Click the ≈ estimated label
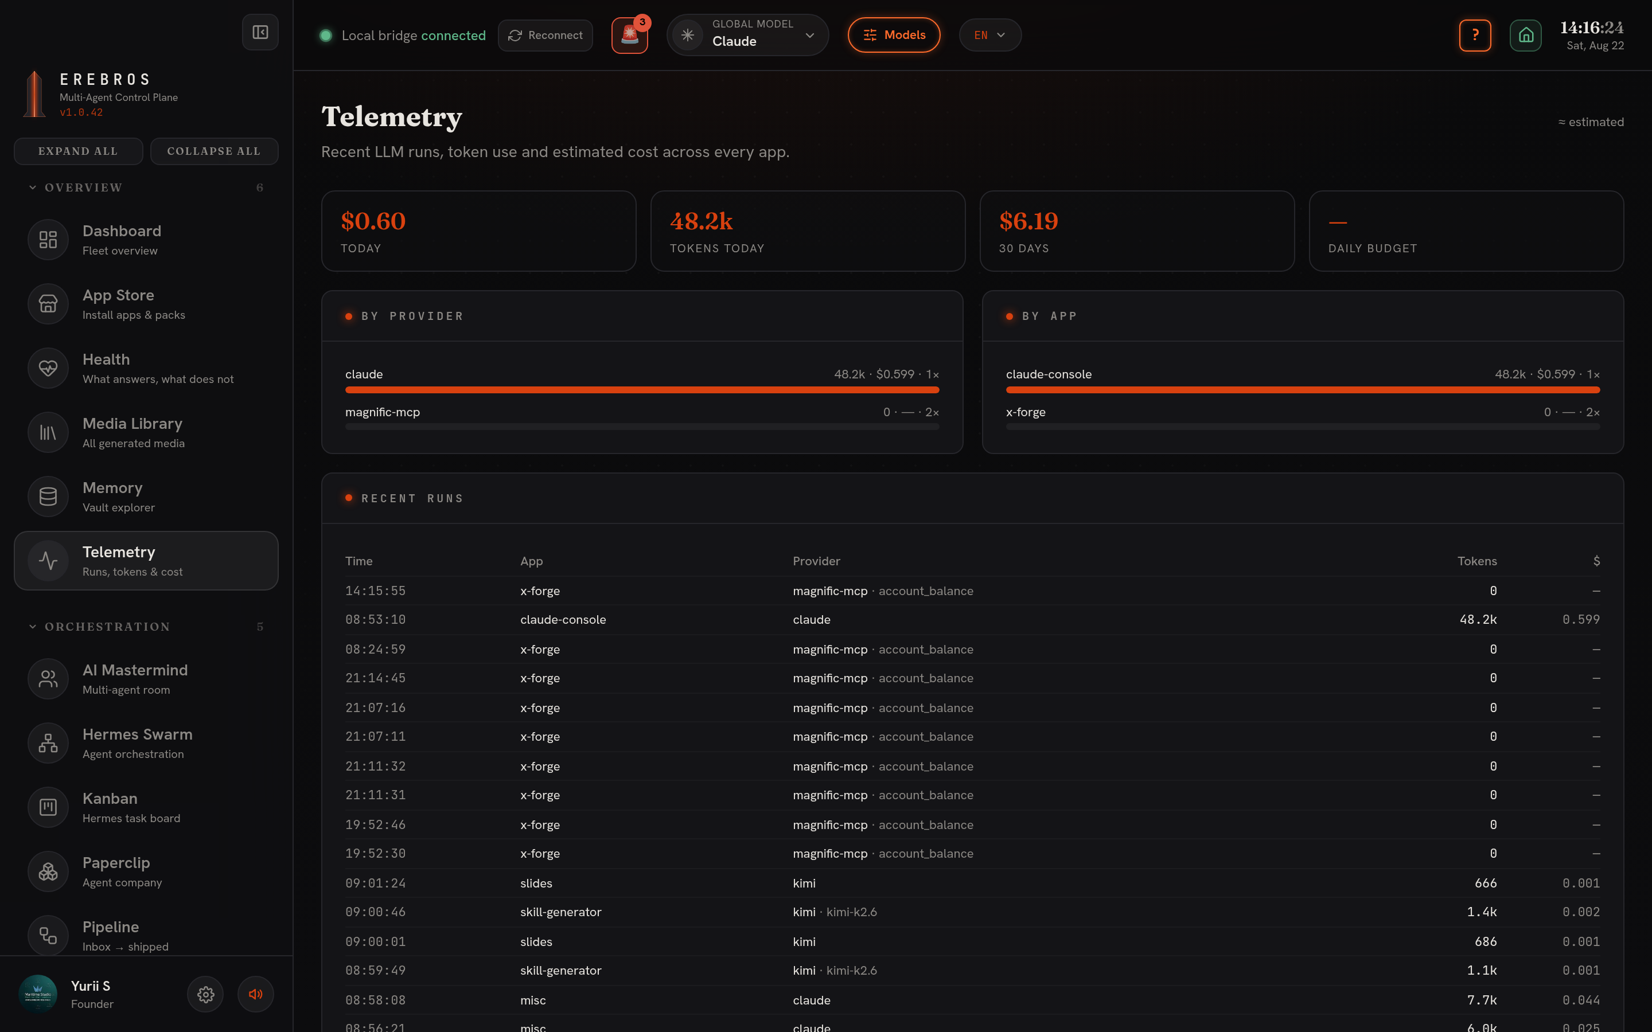This screenshot has height=1032, width=1652. (x=1591, y=122)
